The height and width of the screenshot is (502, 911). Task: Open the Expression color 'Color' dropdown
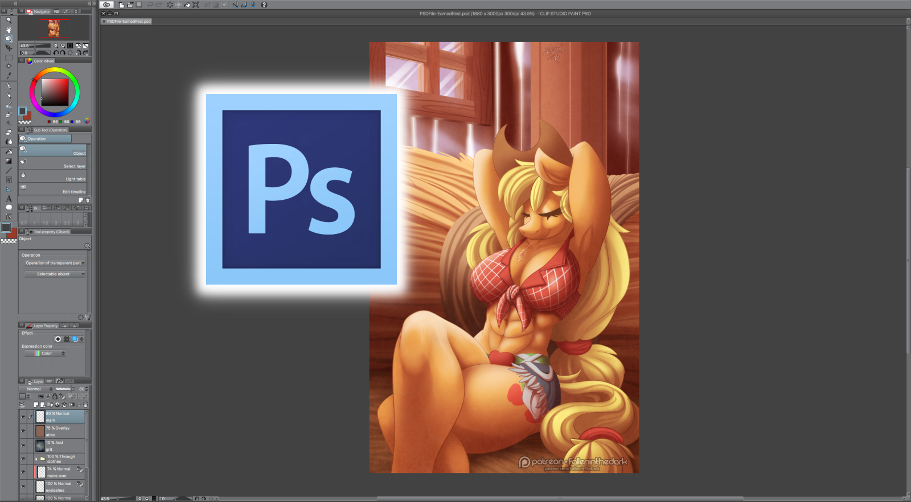point(45,353)
